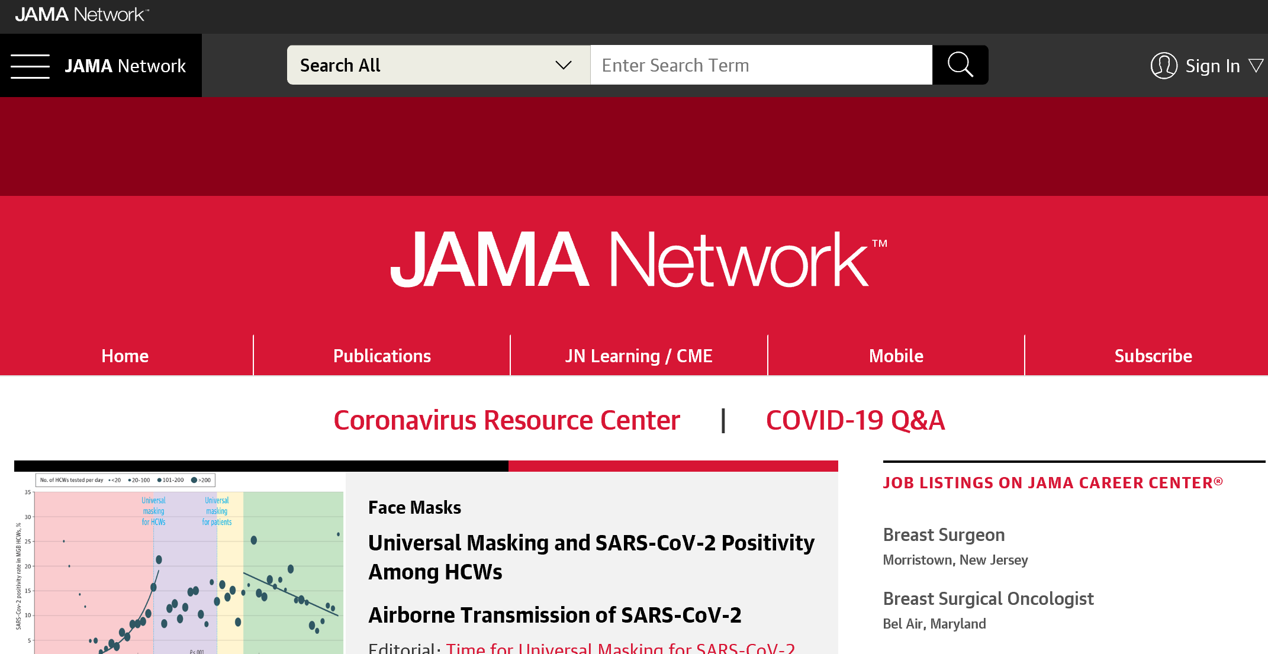Screen dimensions: 1268x654
Task: Open Time for Universal Masking editorial link
Action: point(620,647)
